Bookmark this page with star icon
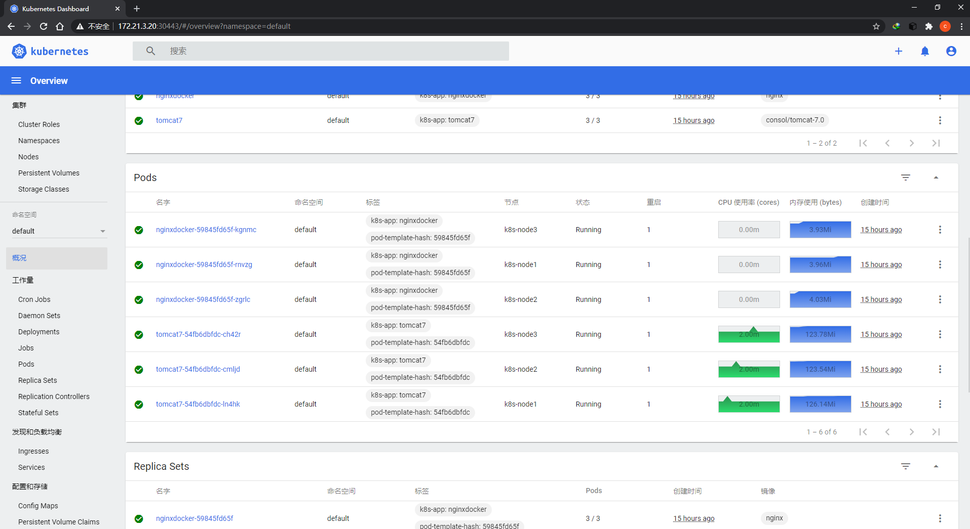 coord(876,26)
